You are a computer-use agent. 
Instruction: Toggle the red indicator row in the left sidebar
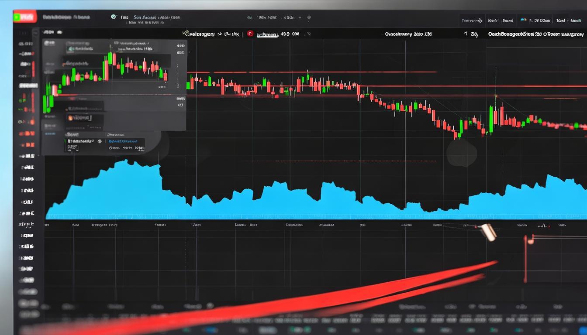click(x=27, y=133)
